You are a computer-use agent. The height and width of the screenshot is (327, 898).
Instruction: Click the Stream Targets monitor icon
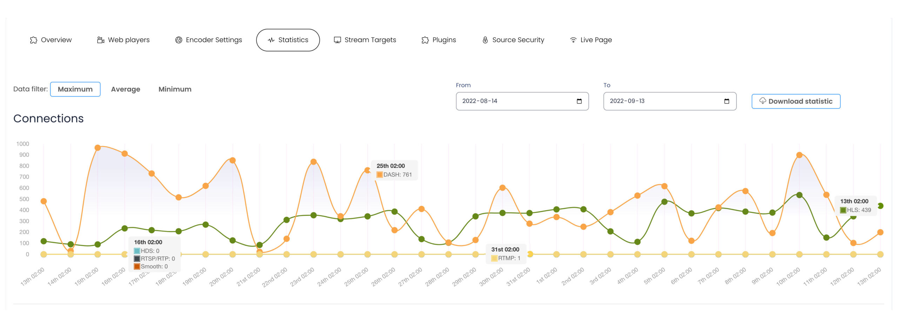pyautogui.click(x=337, y=40)
